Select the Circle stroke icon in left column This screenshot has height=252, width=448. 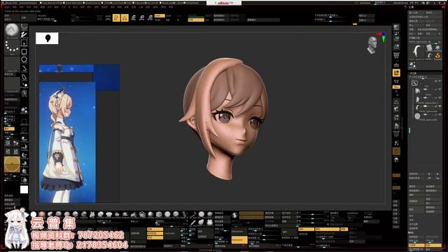pyautogui.click(x=24, y=59)
